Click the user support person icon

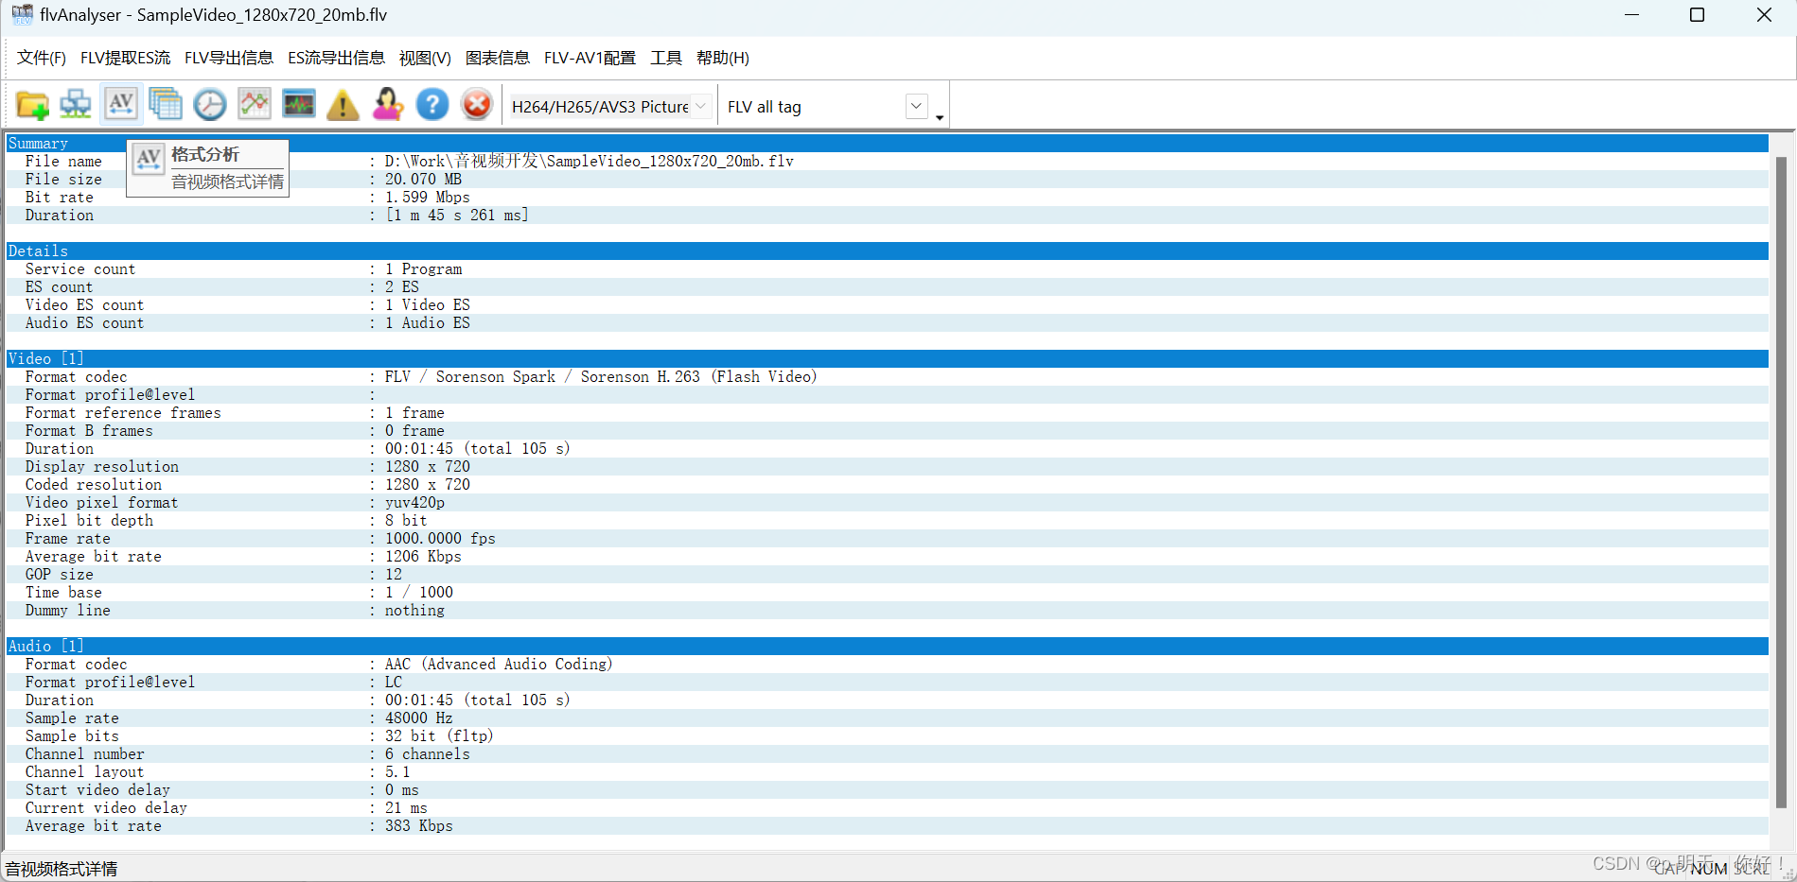tap(388, 105)
